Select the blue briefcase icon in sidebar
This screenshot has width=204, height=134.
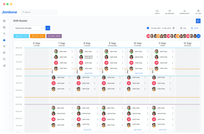(x=4, y=40)
